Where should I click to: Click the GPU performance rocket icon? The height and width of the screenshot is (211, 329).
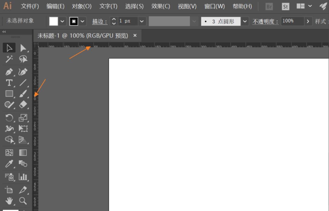(x=323, y=6)
